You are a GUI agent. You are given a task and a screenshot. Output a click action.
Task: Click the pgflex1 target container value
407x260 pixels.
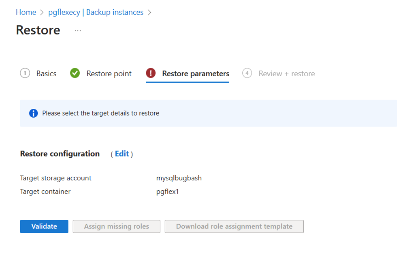(167, 191)
